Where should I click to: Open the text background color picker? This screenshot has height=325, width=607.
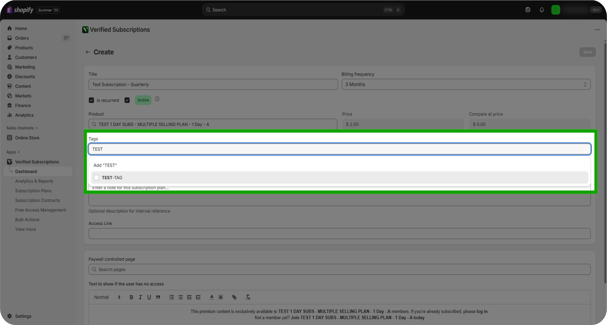221,297
